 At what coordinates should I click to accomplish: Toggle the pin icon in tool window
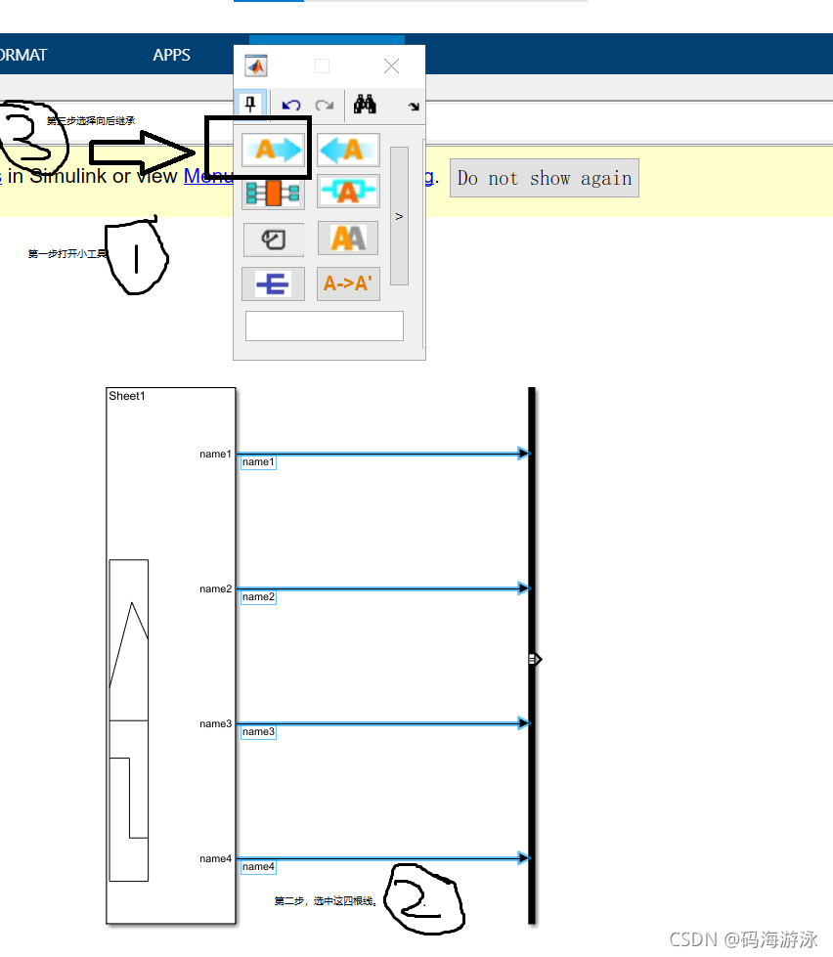point(249,105)
